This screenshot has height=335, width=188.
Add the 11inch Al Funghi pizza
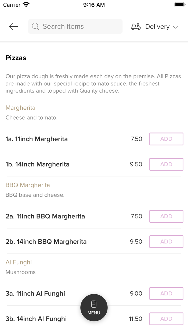pos(166,294)
